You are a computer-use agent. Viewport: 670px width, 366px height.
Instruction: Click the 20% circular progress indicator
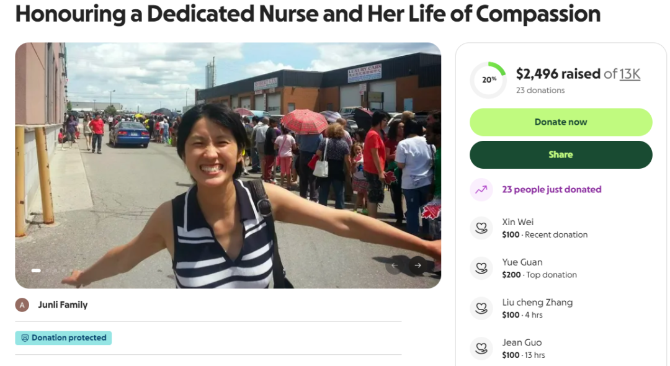click(x=488, y=80)
